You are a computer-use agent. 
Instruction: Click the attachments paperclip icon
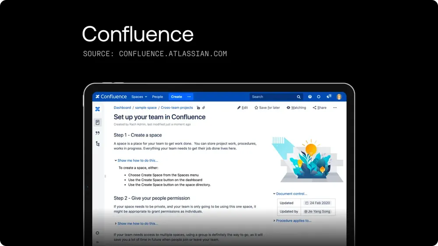pyautogui.click(x=204, y=108)
